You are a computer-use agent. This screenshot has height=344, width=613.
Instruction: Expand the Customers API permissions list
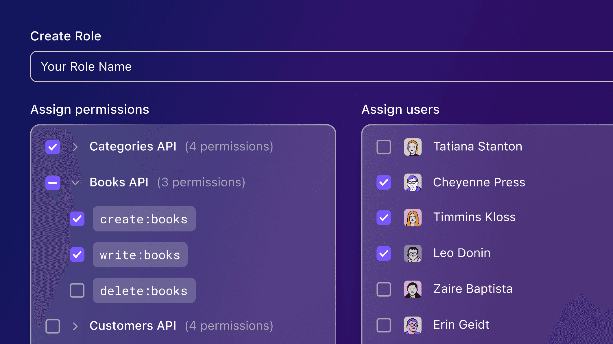[76, 326]
